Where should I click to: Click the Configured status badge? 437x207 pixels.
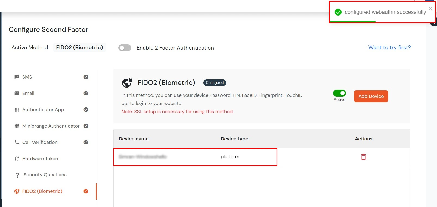click(215, 83)
